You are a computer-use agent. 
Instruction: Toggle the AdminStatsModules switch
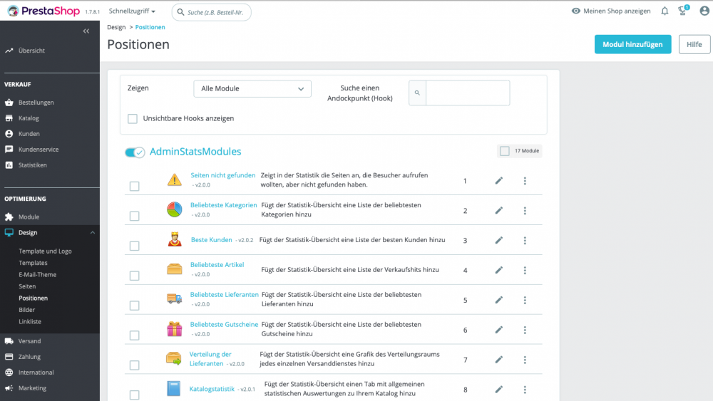135,152
